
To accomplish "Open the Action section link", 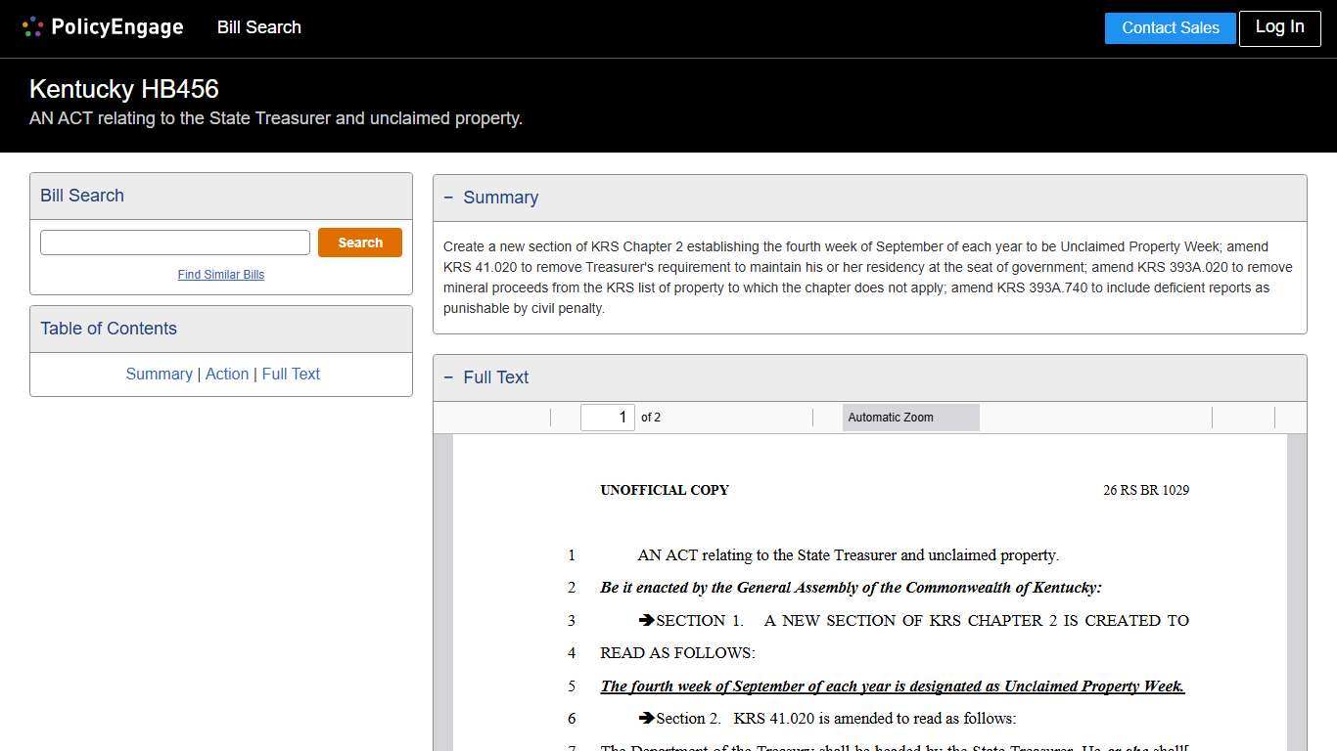I will (x=226, y=374).
